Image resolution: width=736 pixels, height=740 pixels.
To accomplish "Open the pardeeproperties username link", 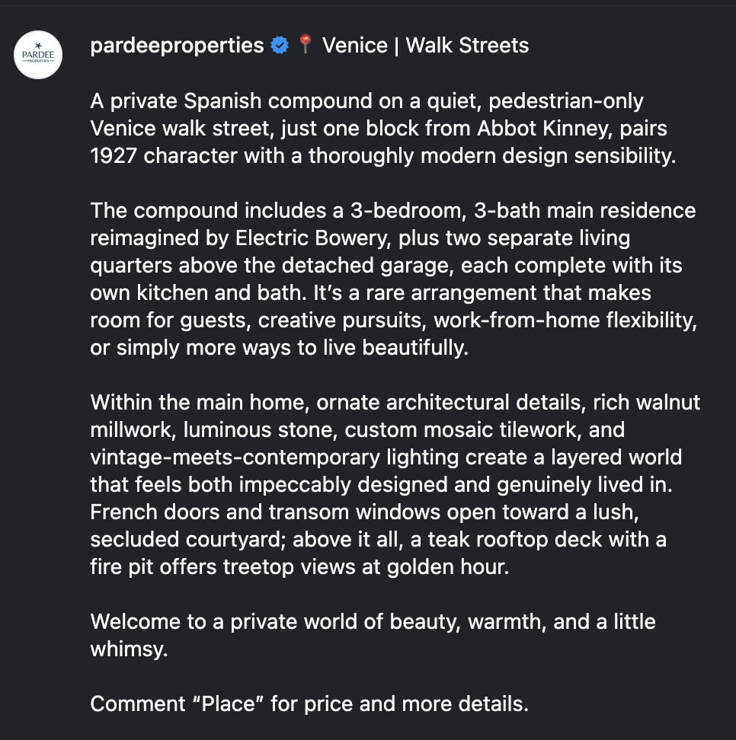I will (177, 46).
